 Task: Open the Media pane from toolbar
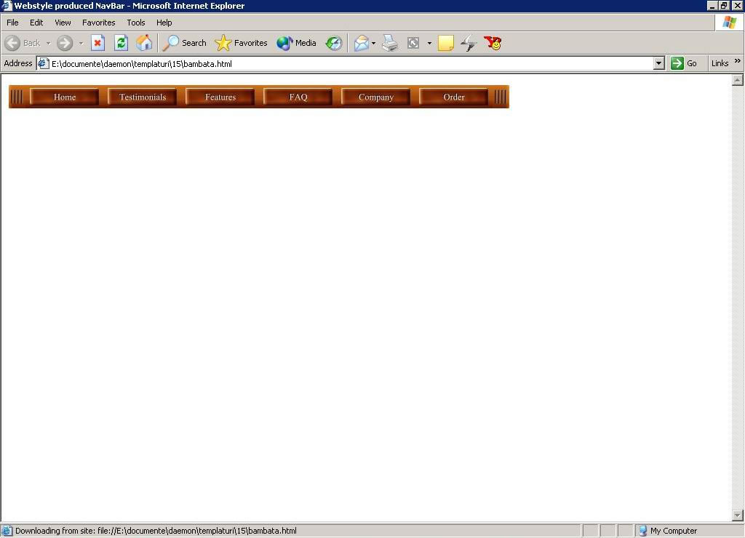pos(296,43)
